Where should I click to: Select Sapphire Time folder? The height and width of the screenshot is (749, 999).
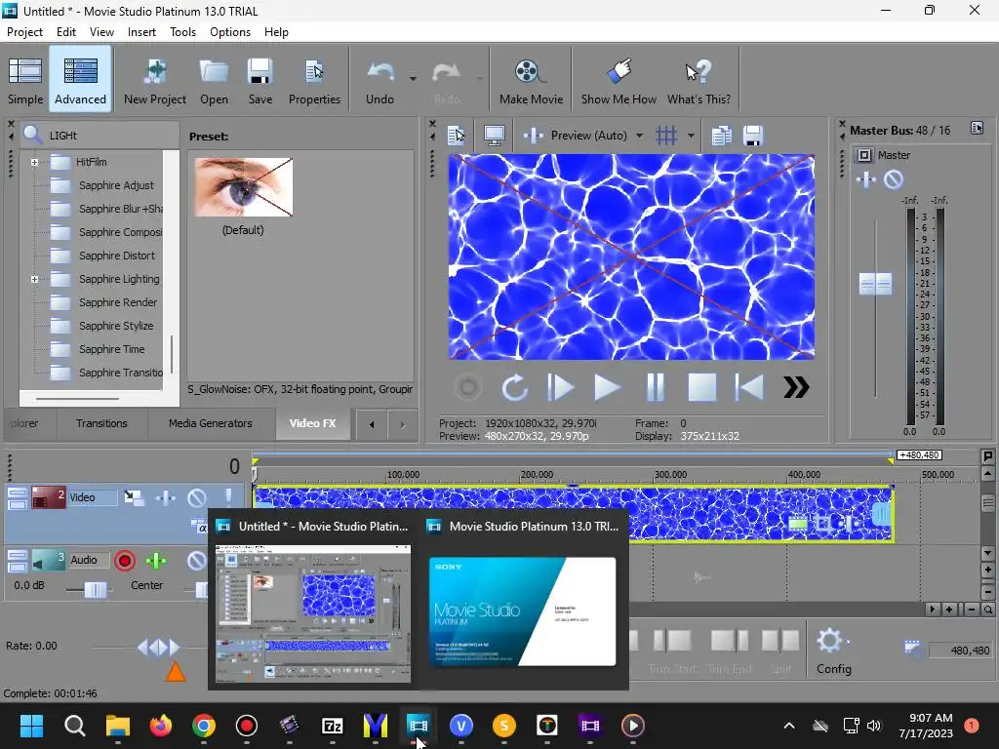click(x=111, y=349)
